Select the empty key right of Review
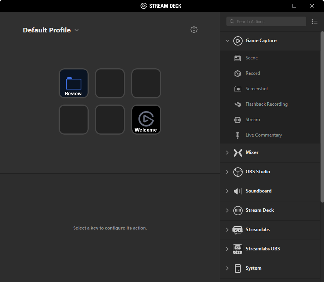The width and height of the screenshot is (324, 282). [x=110, y=83]
